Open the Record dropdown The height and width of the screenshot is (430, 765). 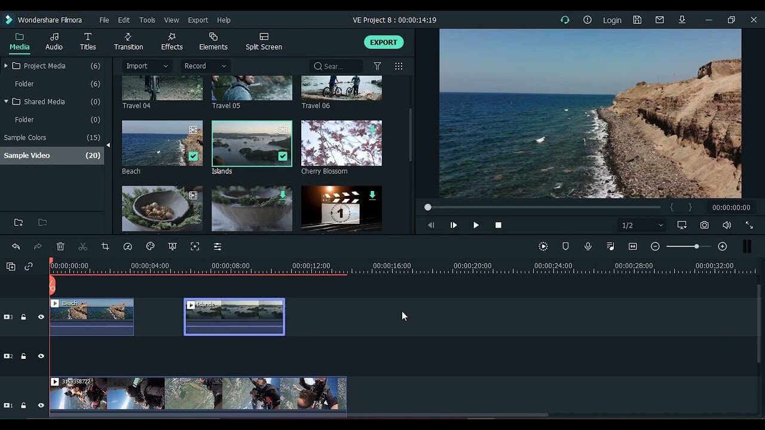[206, 66]
